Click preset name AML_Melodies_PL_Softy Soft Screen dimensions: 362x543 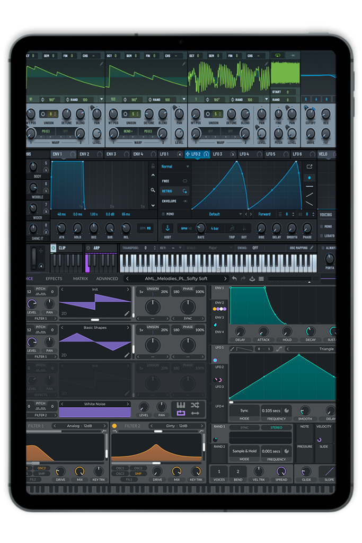[x=176, y=278]
